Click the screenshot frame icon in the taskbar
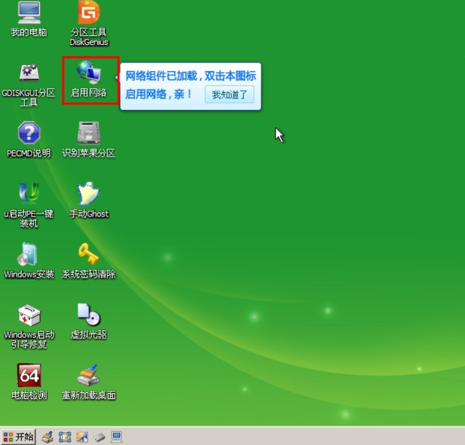Image resolution: width=465 pixels, height=445 pixels. click(x=65, y=437)
